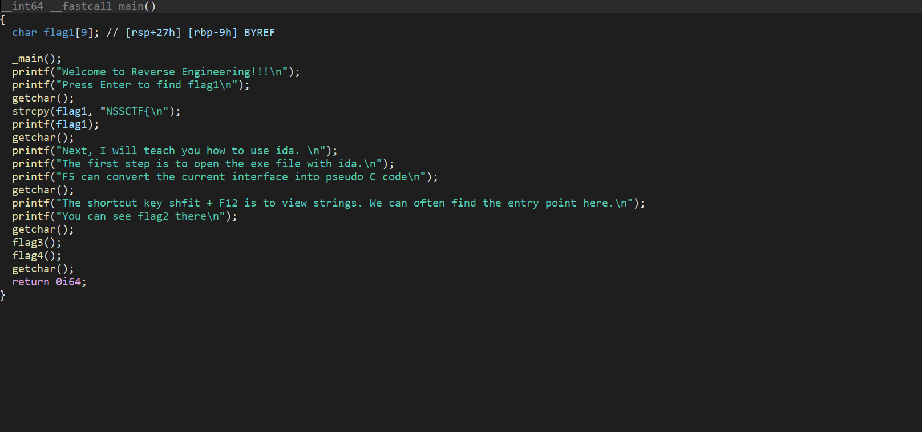Click the [rsp+27h] stack offset comment
This screenshot has width=922, height=432.
click(153, 33)
